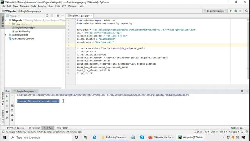Open the Refactor menu
Image resolution: width=250 pixels, height=141 pixels.
click(x=42, y=6)
